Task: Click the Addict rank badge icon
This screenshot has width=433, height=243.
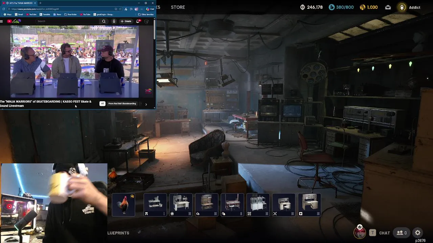Action: point(402,7)
